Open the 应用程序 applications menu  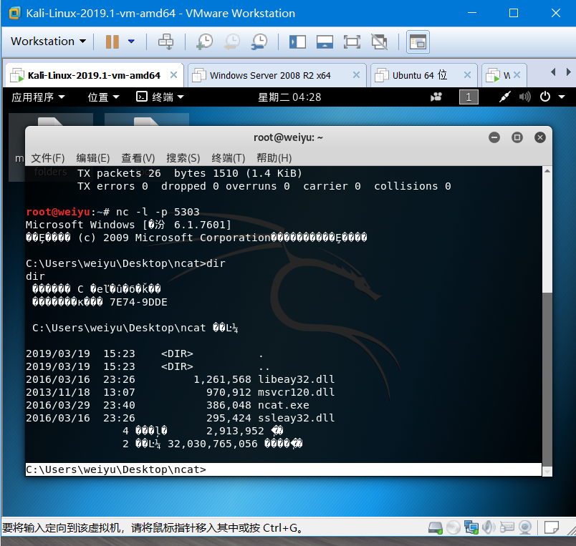coord(38,97)
